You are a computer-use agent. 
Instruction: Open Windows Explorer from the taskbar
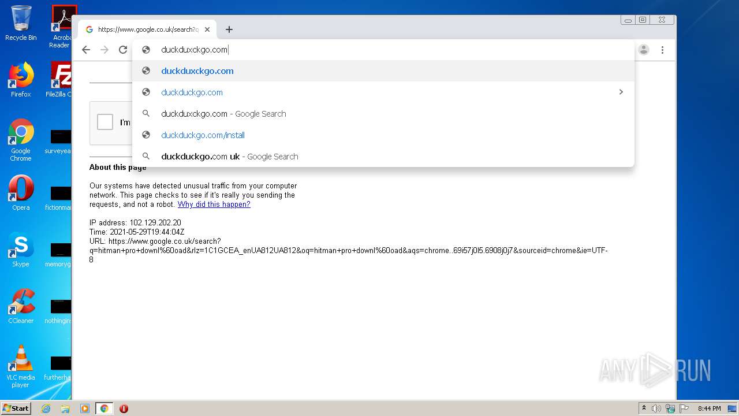pos(65,408)
